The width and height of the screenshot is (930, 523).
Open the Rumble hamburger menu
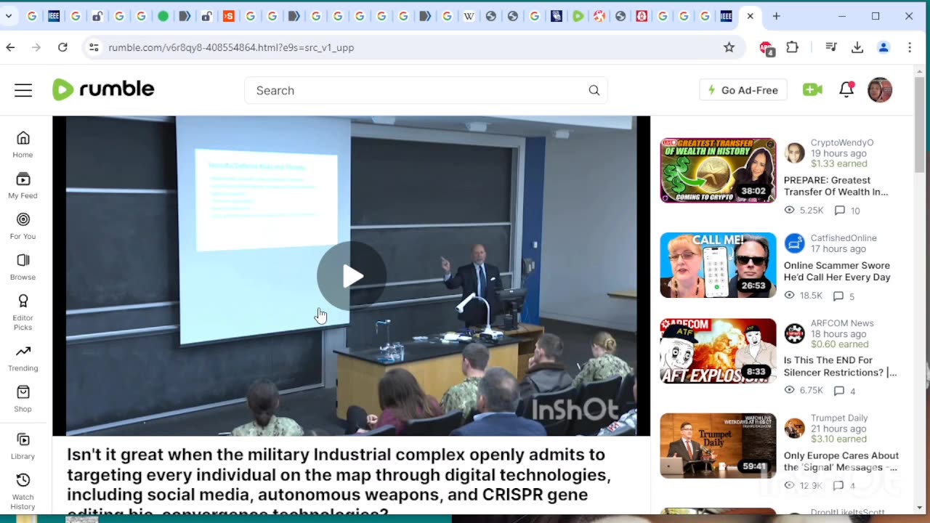tap(23, 90)
